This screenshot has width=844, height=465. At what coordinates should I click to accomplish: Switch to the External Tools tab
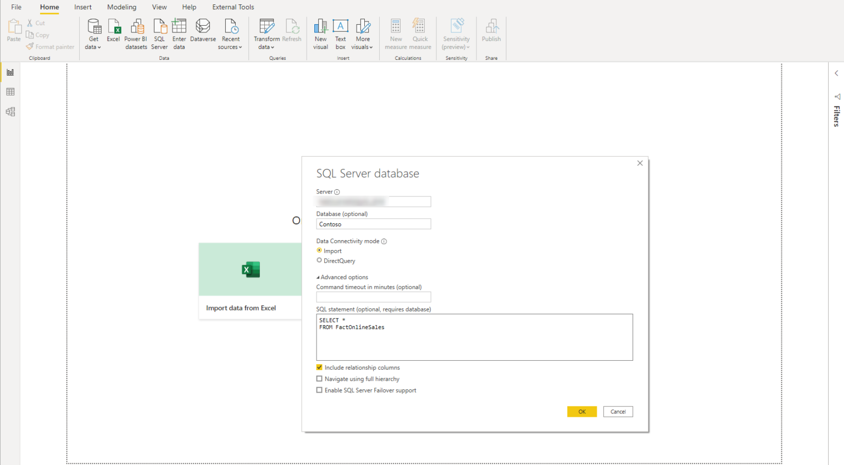[x=233, y=7]
